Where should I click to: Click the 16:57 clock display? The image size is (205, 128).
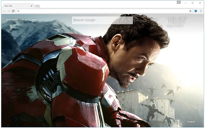pos(177,20)
